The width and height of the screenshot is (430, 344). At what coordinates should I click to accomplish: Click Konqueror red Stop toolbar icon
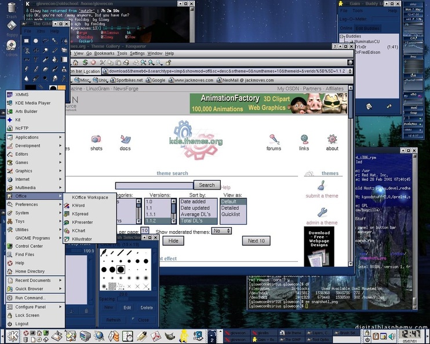click(93, 63)
